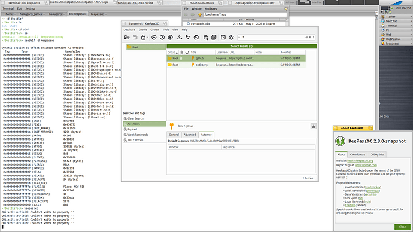Sort entries by Modified column

(x=292, y=53)
